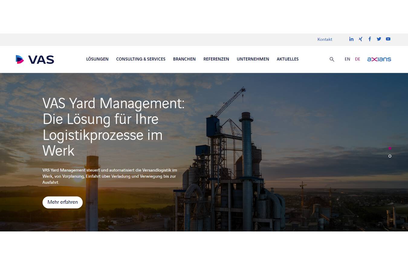Select the first slide indicator dot
The height and width of the screenshot is (272, 408).
(x=390, y=148)
